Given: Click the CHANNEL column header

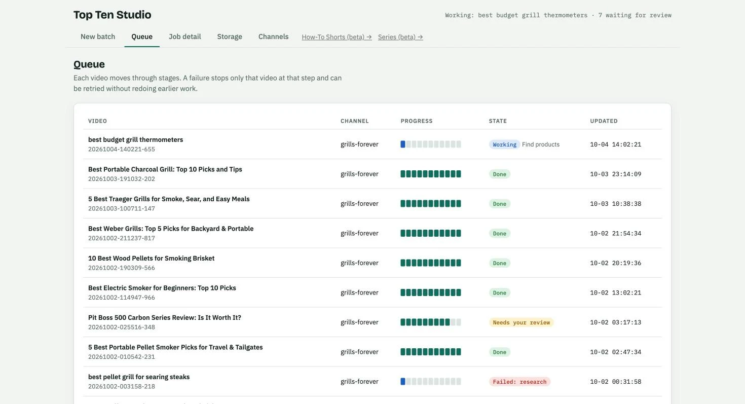Looking at the screenshot, I should [355, 121].
